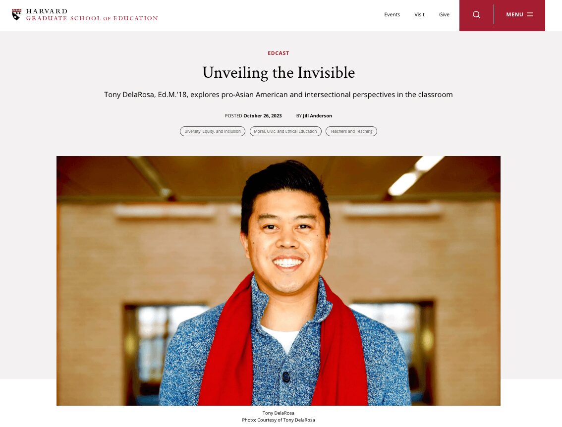Click the GRADUATE SCHOOL of EDUCATION red text
Screen dimensions: 562x427
tap(92, 18)
